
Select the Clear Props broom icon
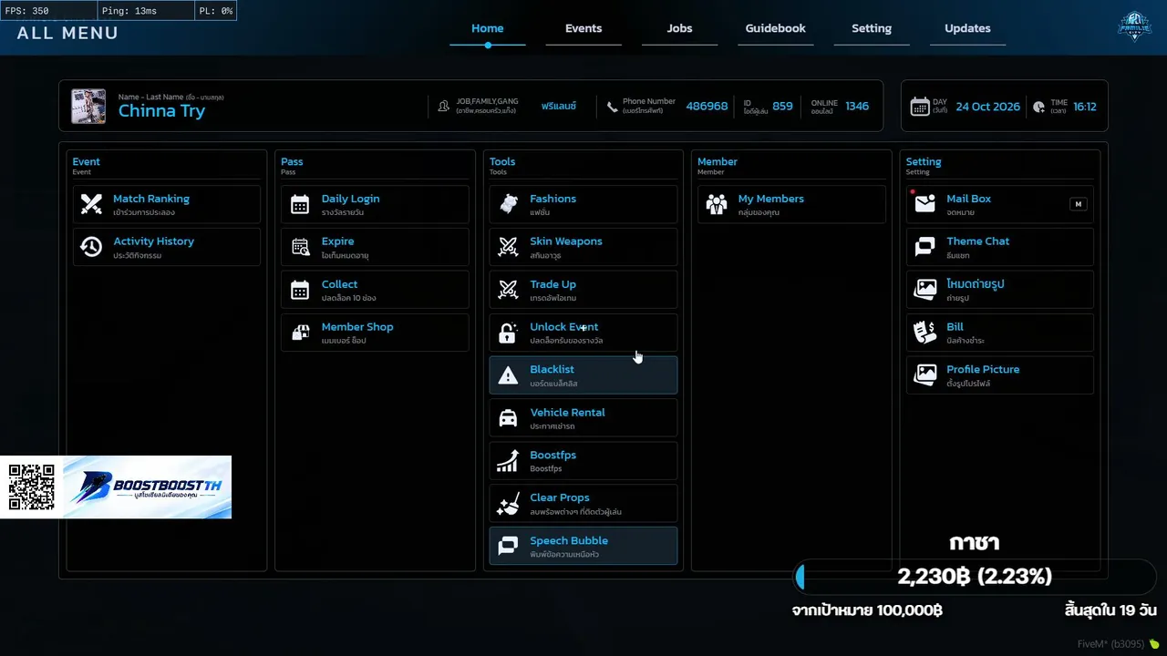[509, 504]
